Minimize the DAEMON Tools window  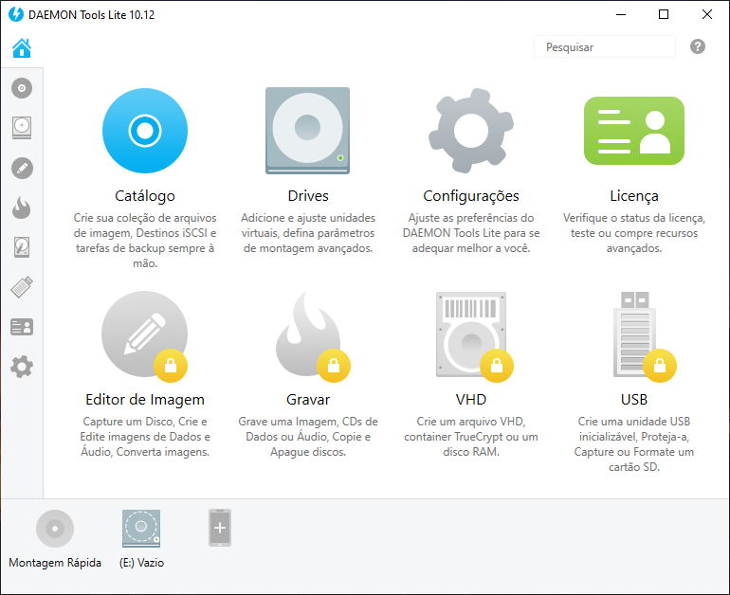click(621, 14)
